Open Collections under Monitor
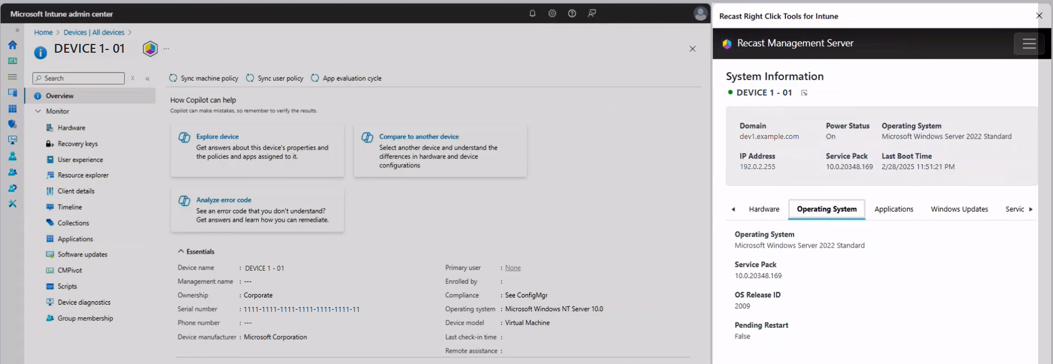Screen dimensions: 1053x364 tap(73, 223)
